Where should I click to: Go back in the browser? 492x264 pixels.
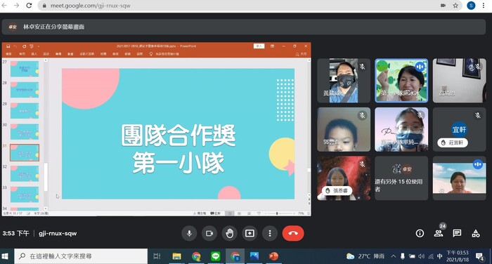point(4,6)
